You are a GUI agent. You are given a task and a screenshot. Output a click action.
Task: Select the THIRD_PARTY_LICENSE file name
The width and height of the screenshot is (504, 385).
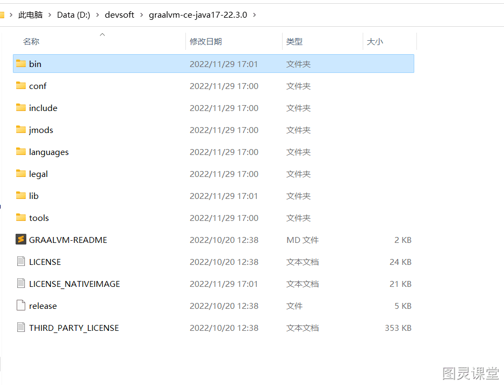tap(74, 328)
